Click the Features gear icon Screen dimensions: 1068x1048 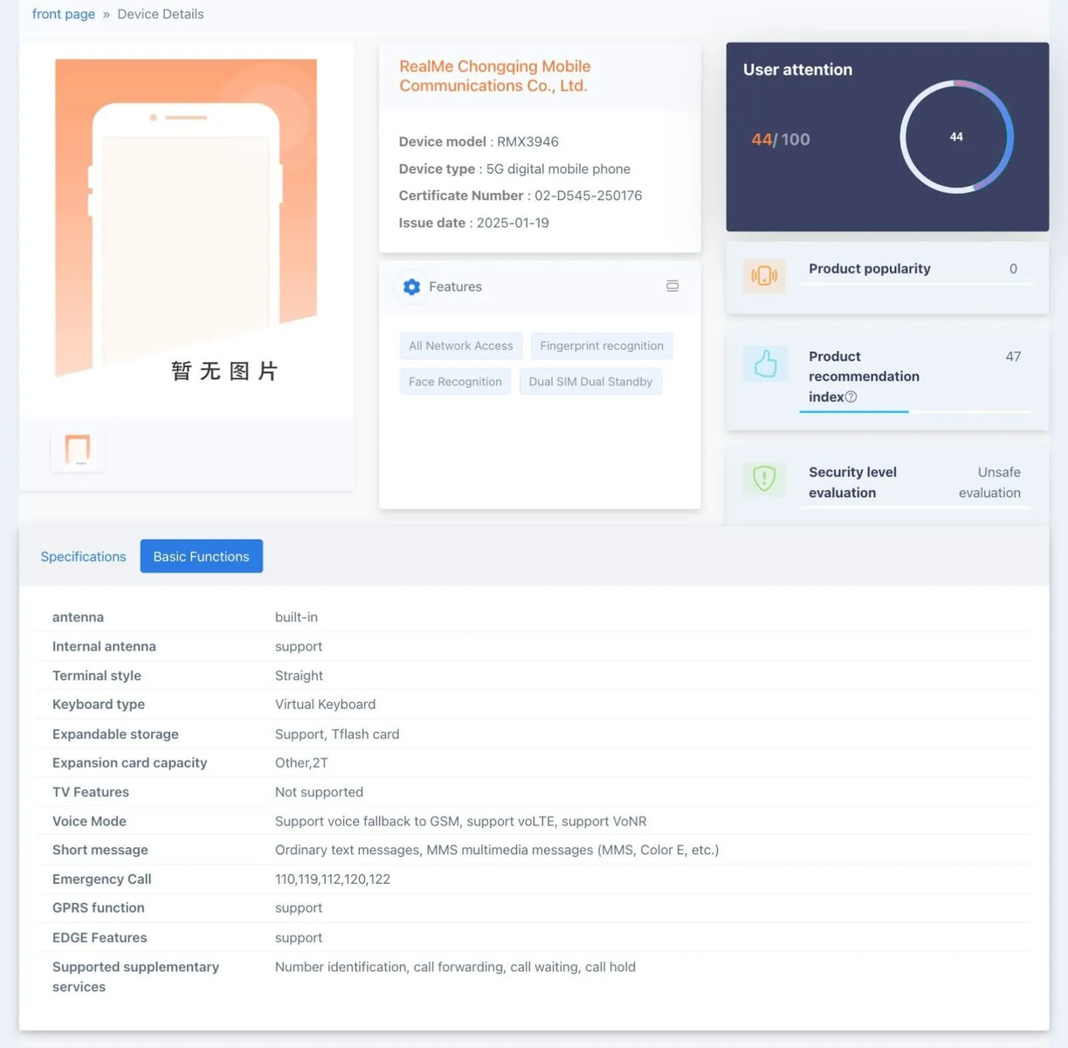(x=411, y=286)
